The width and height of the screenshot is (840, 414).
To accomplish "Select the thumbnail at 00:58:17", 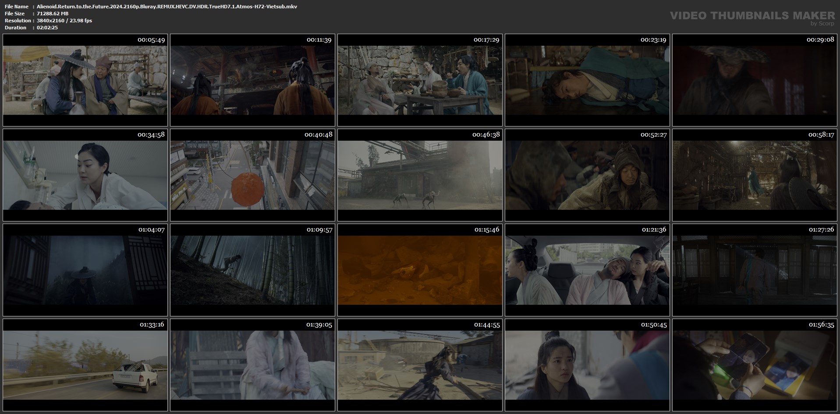I will [755, 175].
